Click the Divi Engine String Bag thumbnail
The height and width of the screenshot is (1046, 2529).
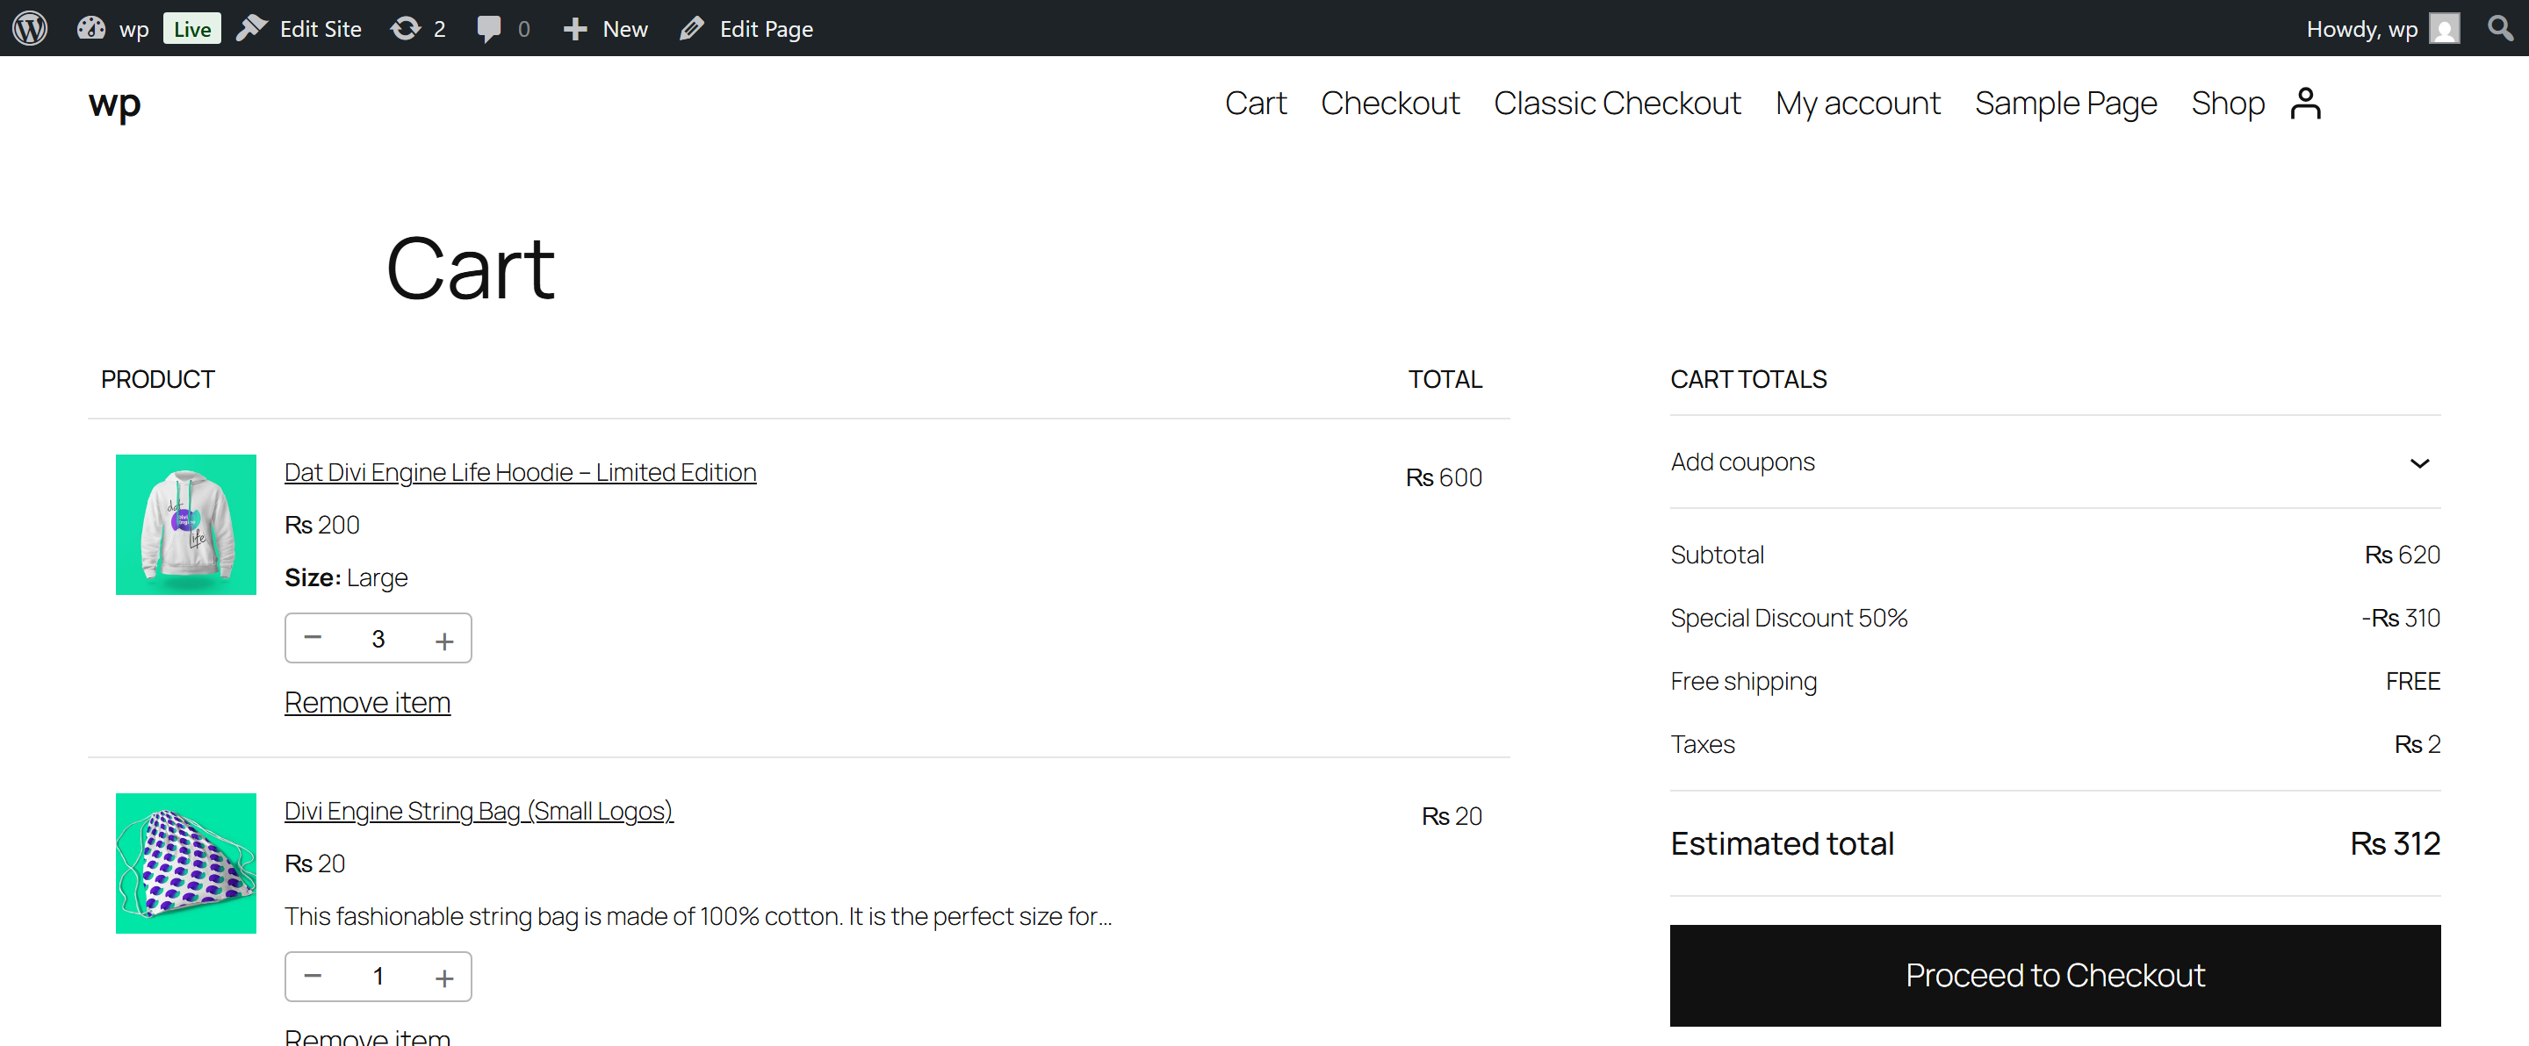coord(185,863)
